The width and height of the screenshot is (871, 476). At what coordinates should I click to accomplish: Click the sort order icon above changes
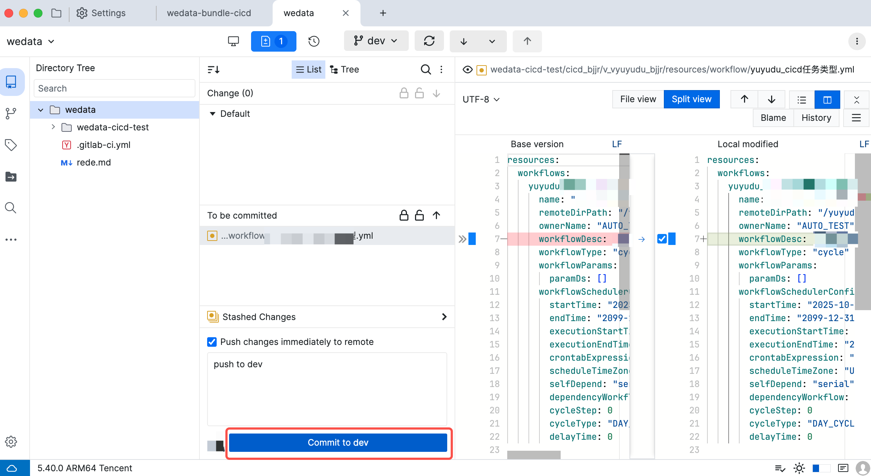[x=214, y=69]
